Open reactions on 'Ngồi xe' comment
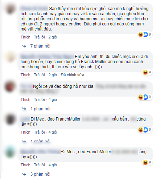Image resolution: width=160 pixels, height=179 pixels. pos(145,97)
